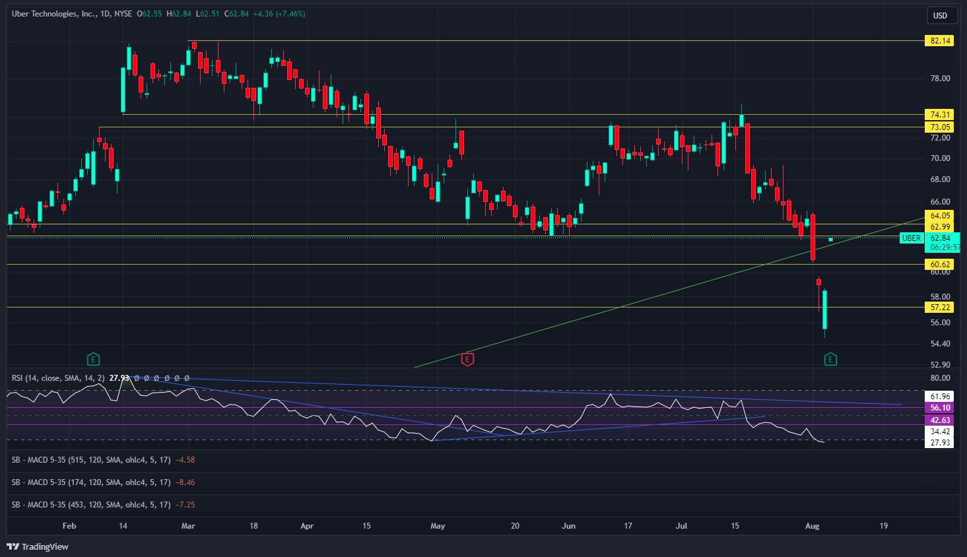Click the Uber Technologies, Inc. symbol title
Image resolution: width=967 pixels, height=557 pixels.
54,13
